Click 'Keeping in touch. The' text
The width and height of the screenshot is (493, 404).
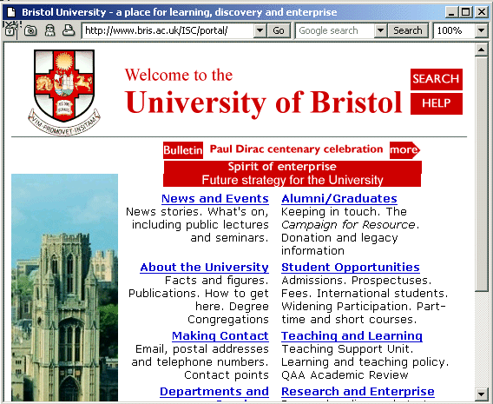(344, 212)
